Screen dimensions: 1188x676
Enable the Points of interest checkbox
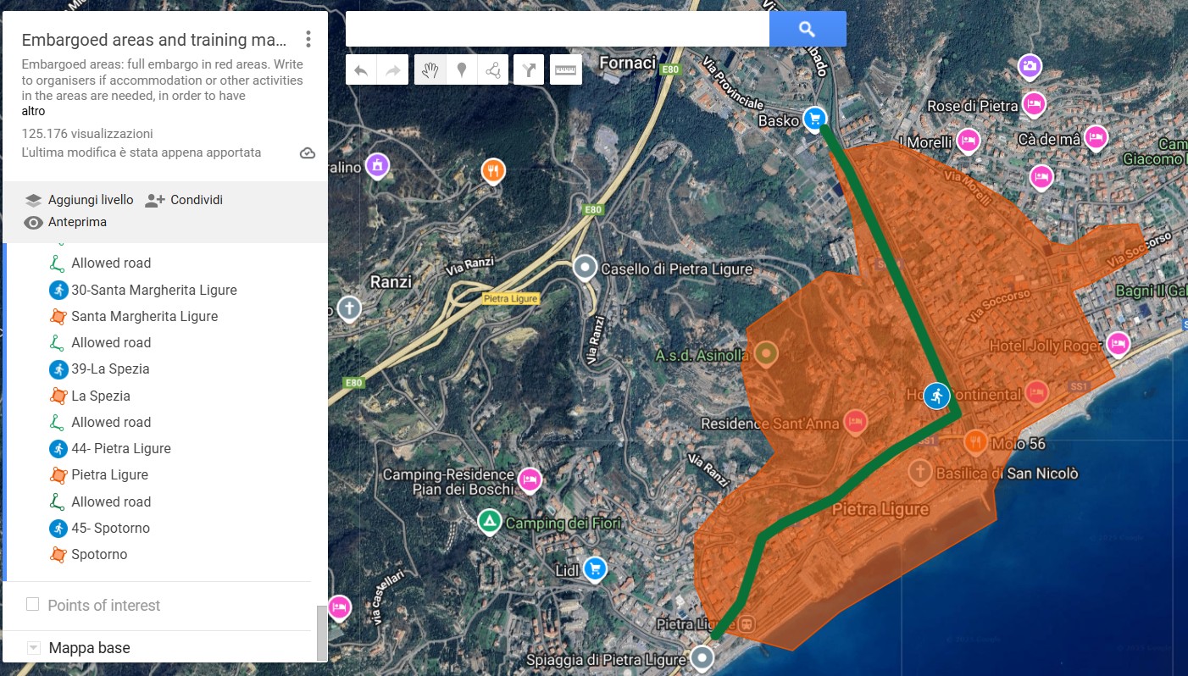click(33, 605)
